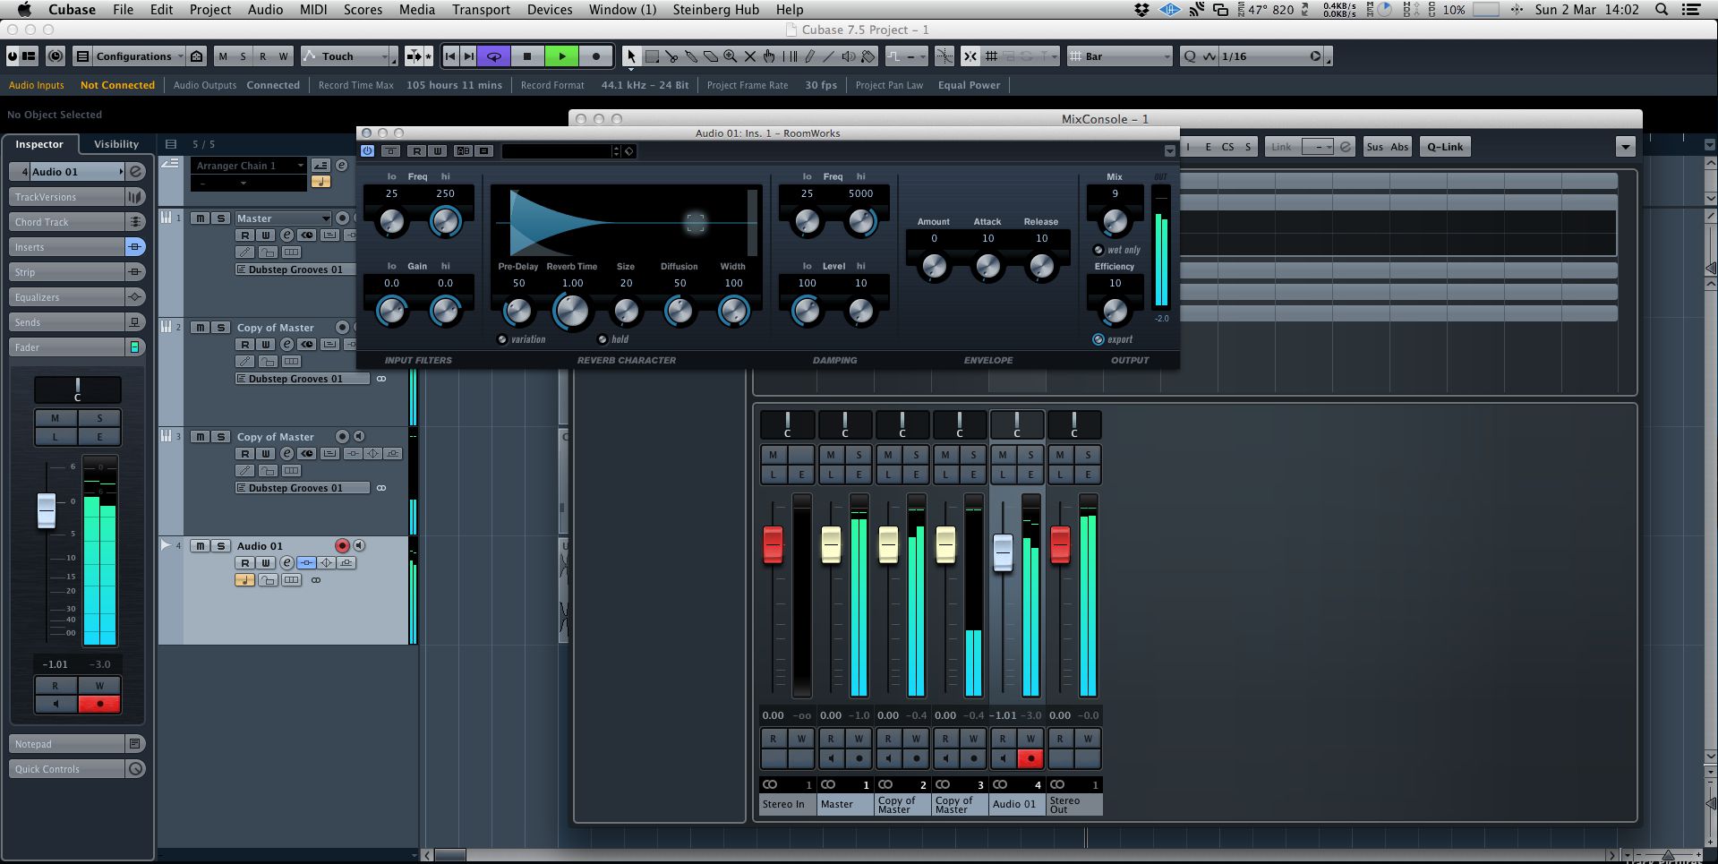The height and width of the screenshot is (864, 1718).
Task: Open the Quick Controls inspector section
Action: coord(67,769)
